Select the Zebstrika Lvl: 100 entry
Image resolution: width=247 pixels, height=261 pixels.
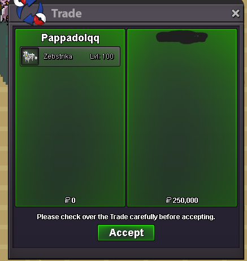click(70, 56)
